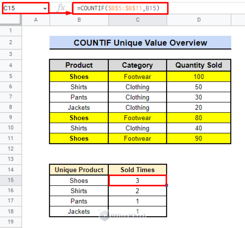Select the Quantity Sold header cell
This screenshot has height=228, width=245.
point(199,65)
